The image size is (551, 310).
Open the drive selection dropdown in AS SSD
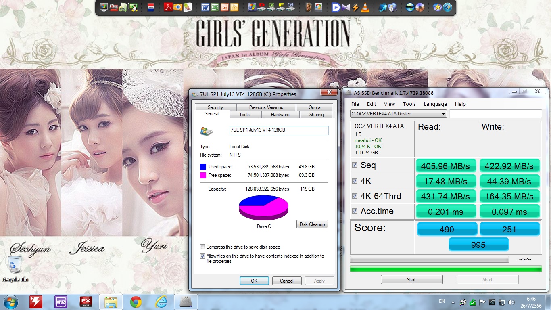(399, 114)
